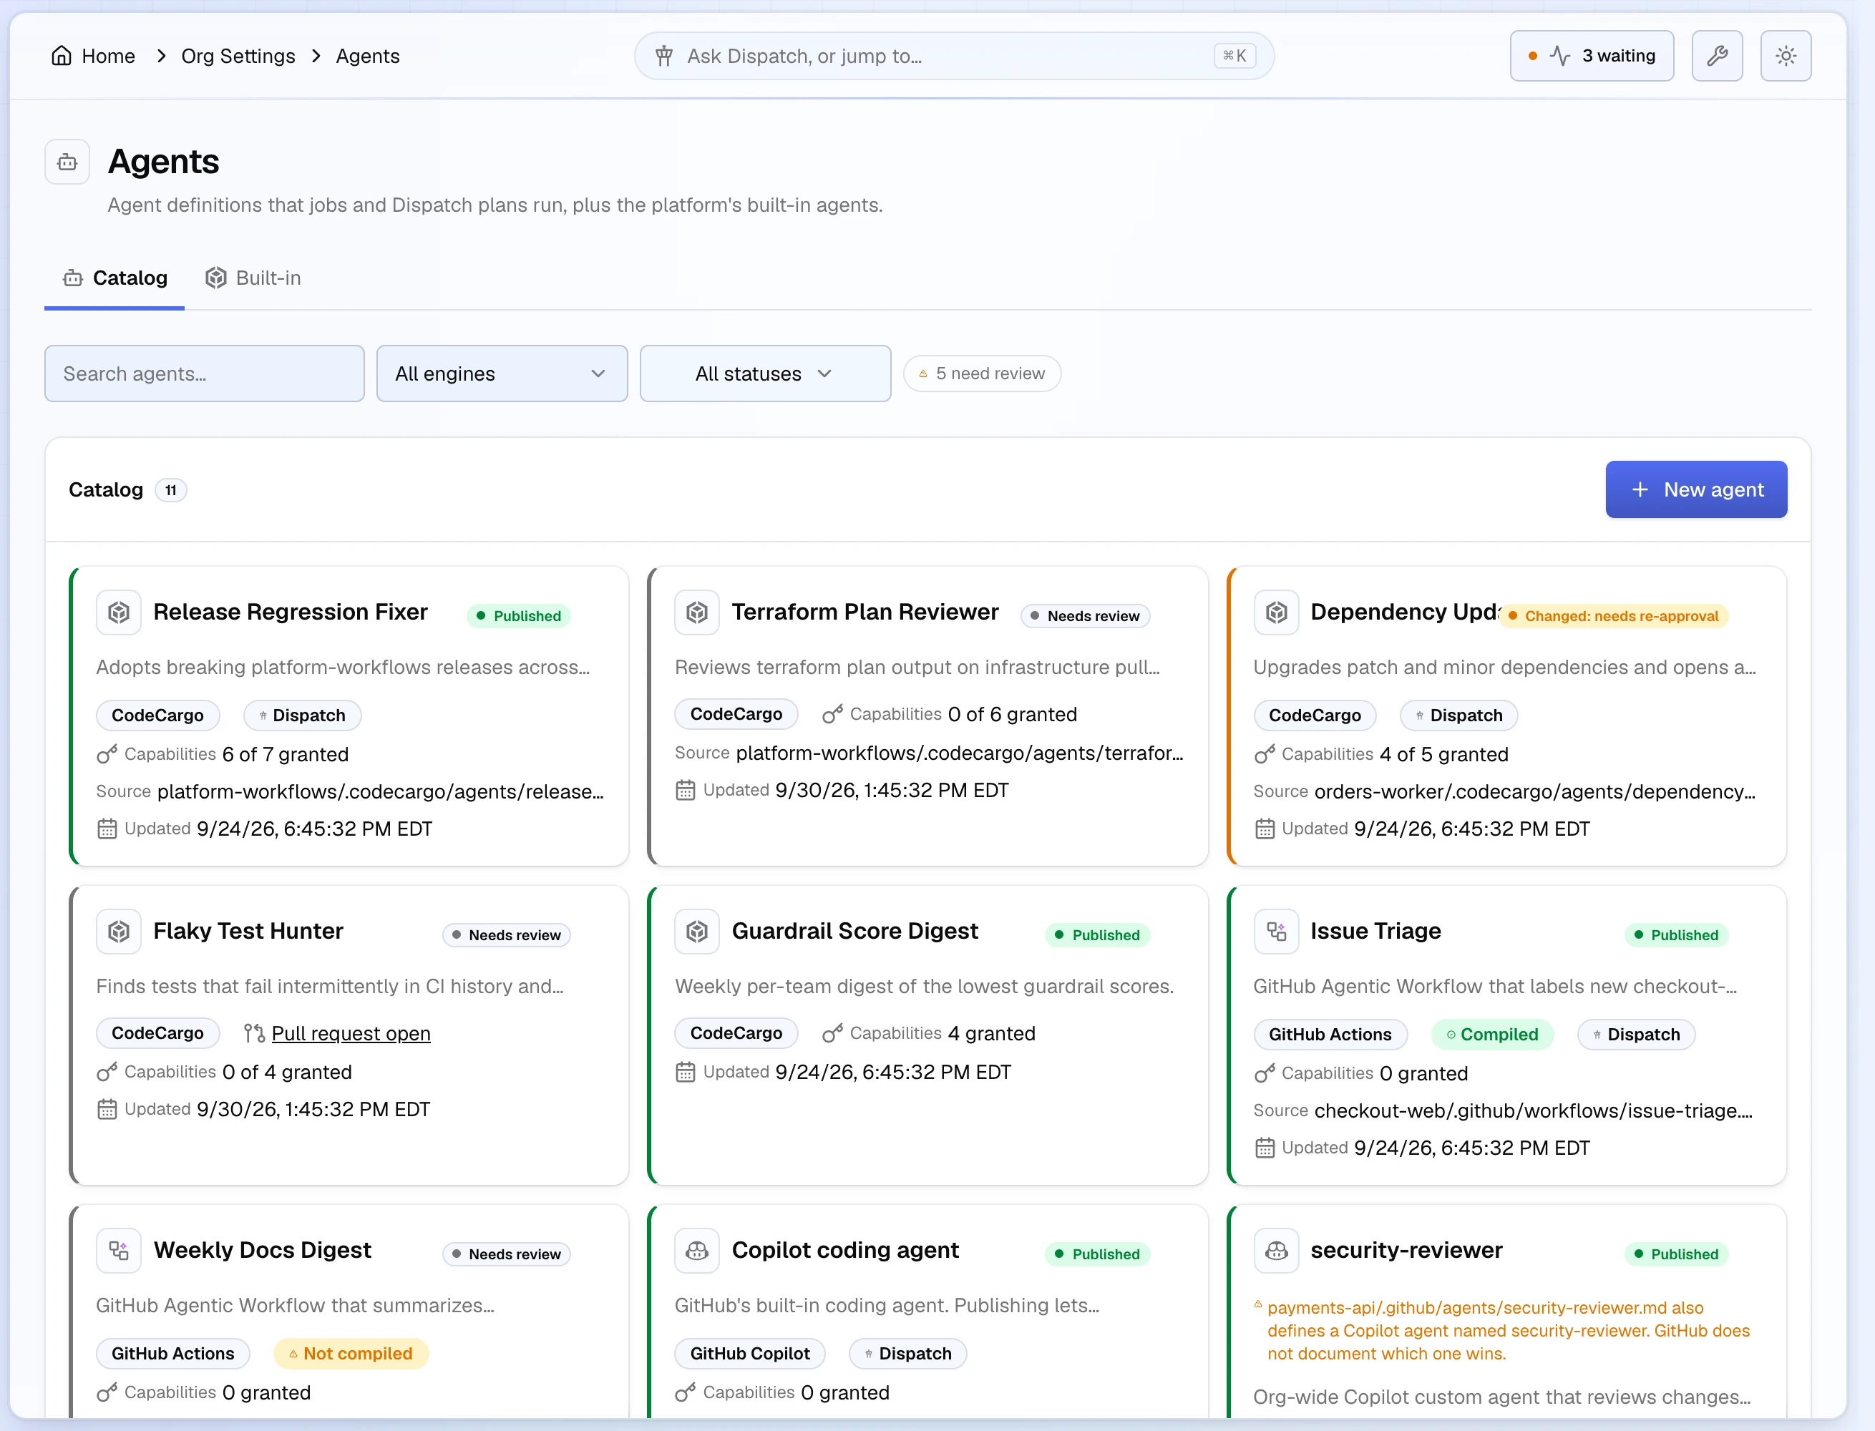The height and width of the screenshot is (1431, 1875).
Task: Click Release Regression Fixer agent icon
Action: pos(118,612)
